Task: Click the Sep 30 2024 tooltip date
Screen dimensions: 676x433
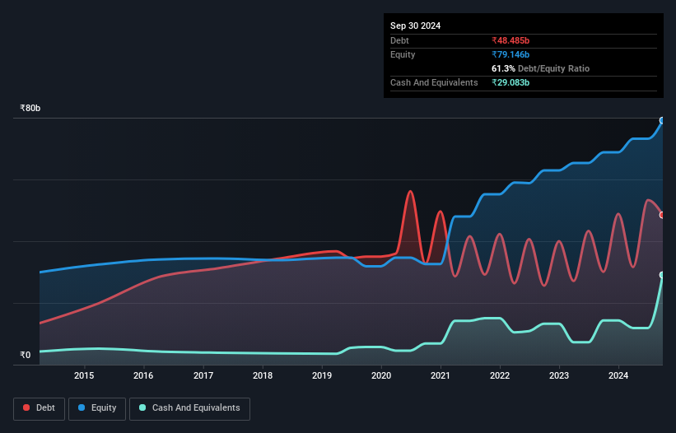Action: point(415,26)
